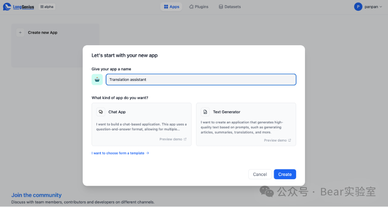Switch to the Apps tab
388x207 pixels.
pos(171,7)
